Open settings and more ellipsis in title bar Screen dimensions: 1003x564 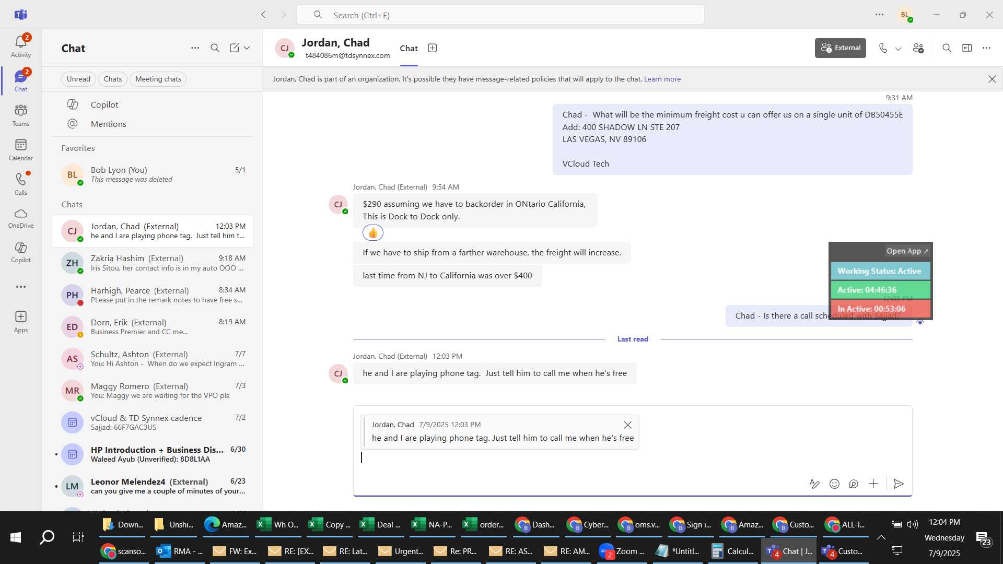click(880, 15)
